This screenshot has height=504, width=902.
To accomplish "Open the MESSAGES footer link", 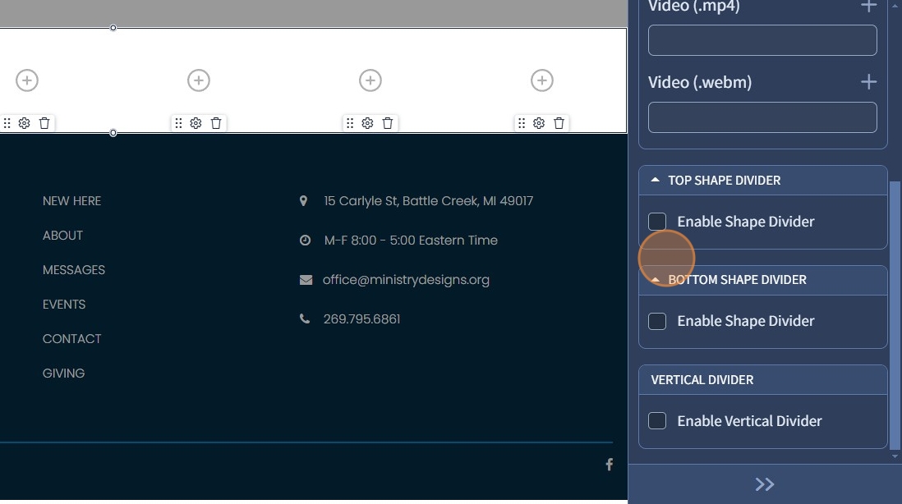I will pyautogui.click(x=74, y=270).
